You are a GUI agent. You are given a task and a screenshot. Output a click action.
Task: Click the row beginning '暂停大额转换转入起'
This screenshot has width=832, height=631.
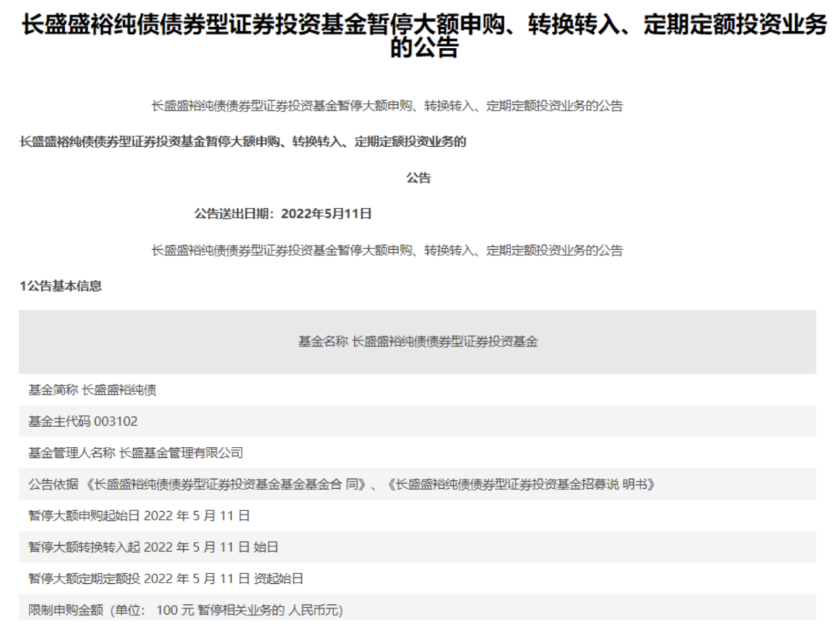click(x=417, y=547)
